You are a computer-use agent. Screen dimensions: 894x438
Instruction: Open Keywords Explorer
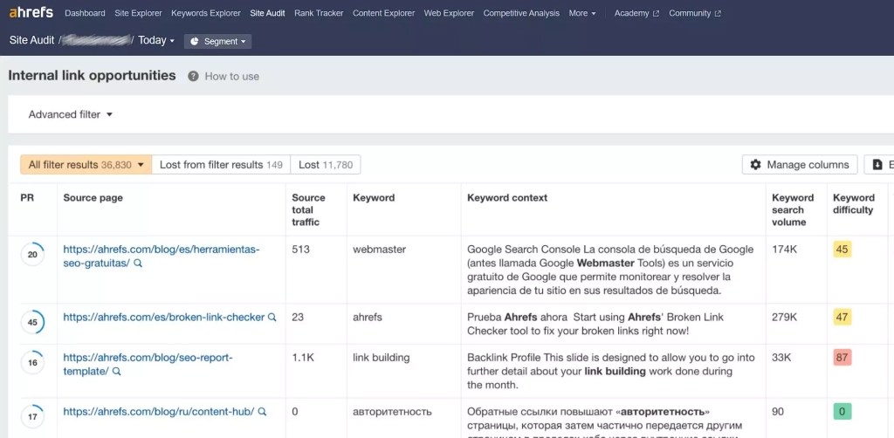(x=206, y=13)
